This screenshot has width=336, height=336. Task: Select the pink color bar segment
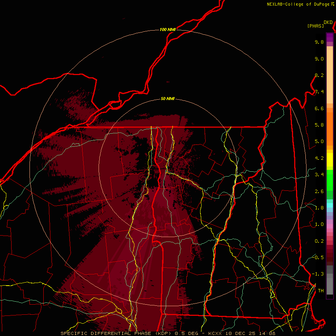(330, 226)
